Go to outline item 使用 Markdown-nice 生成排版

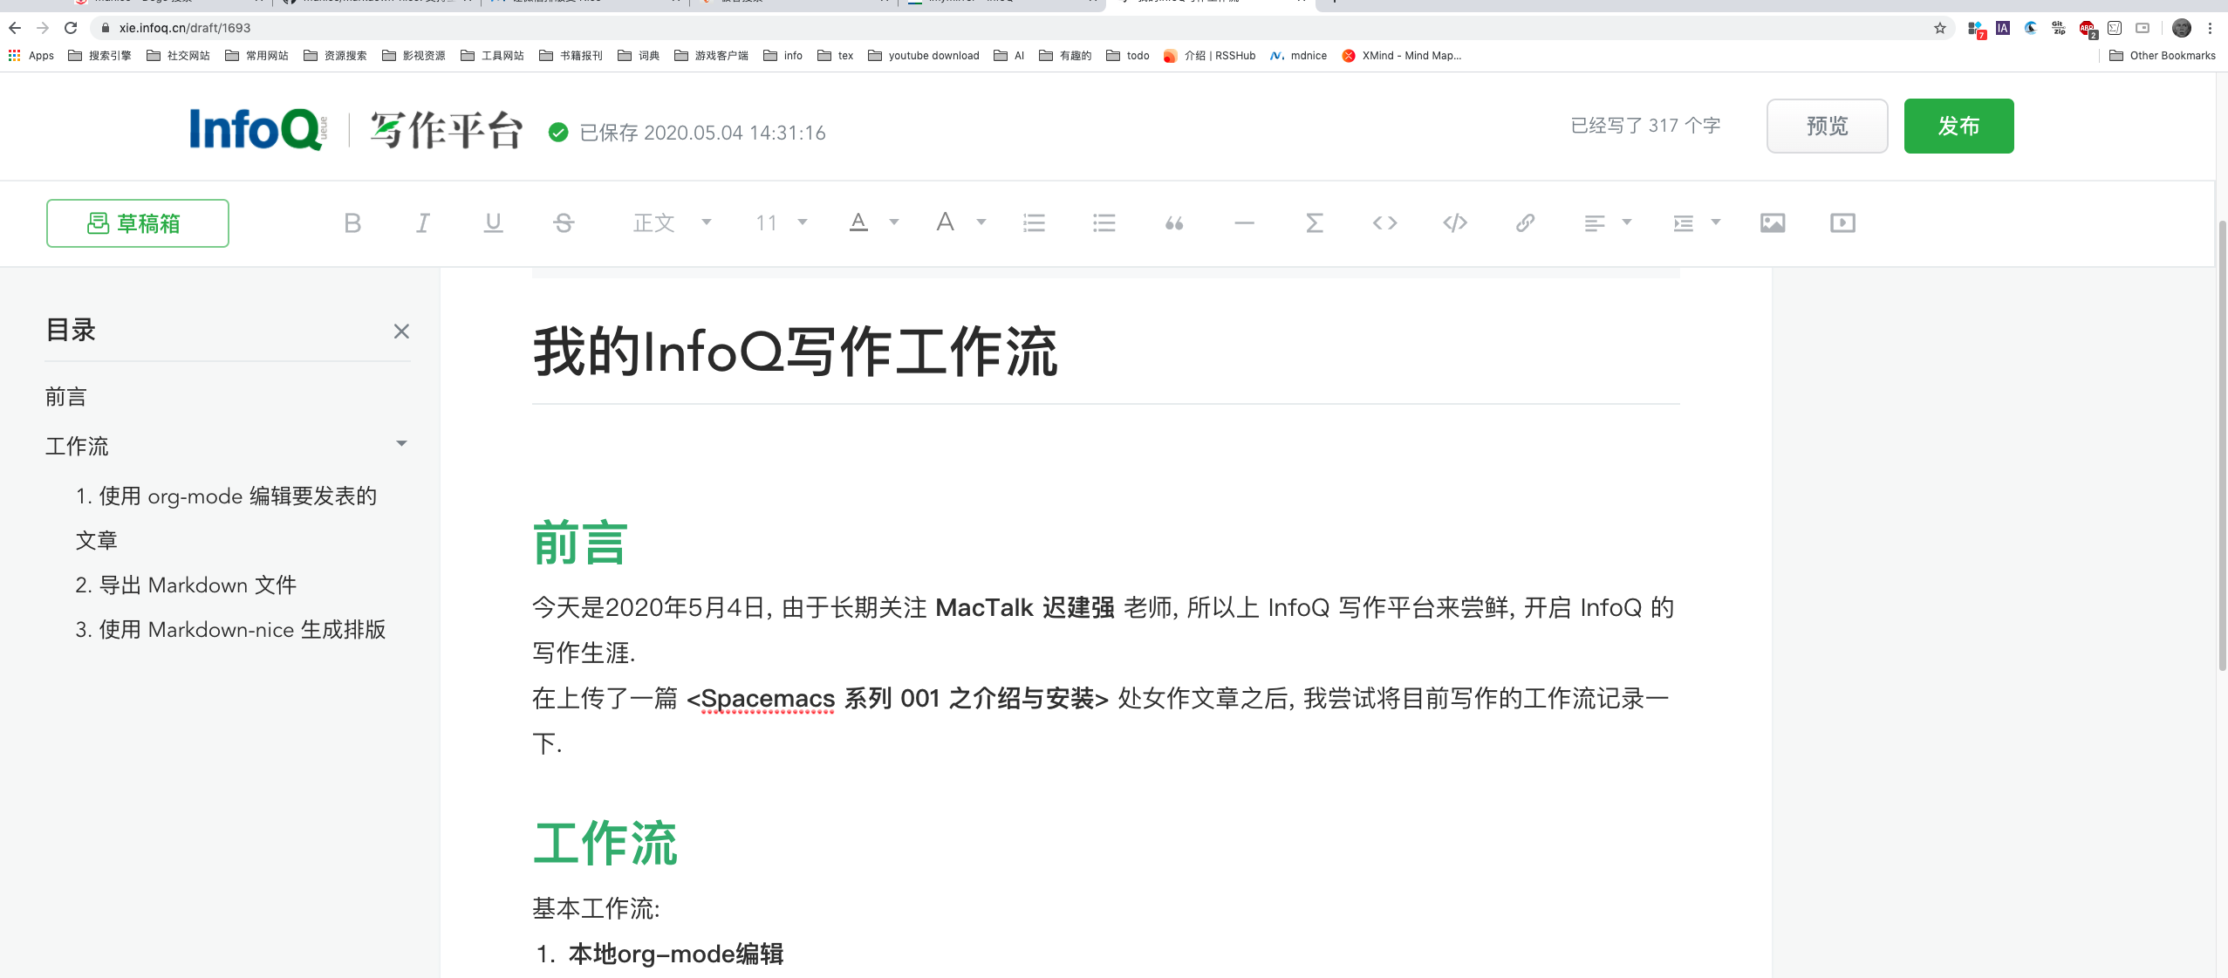pos(230,629)
